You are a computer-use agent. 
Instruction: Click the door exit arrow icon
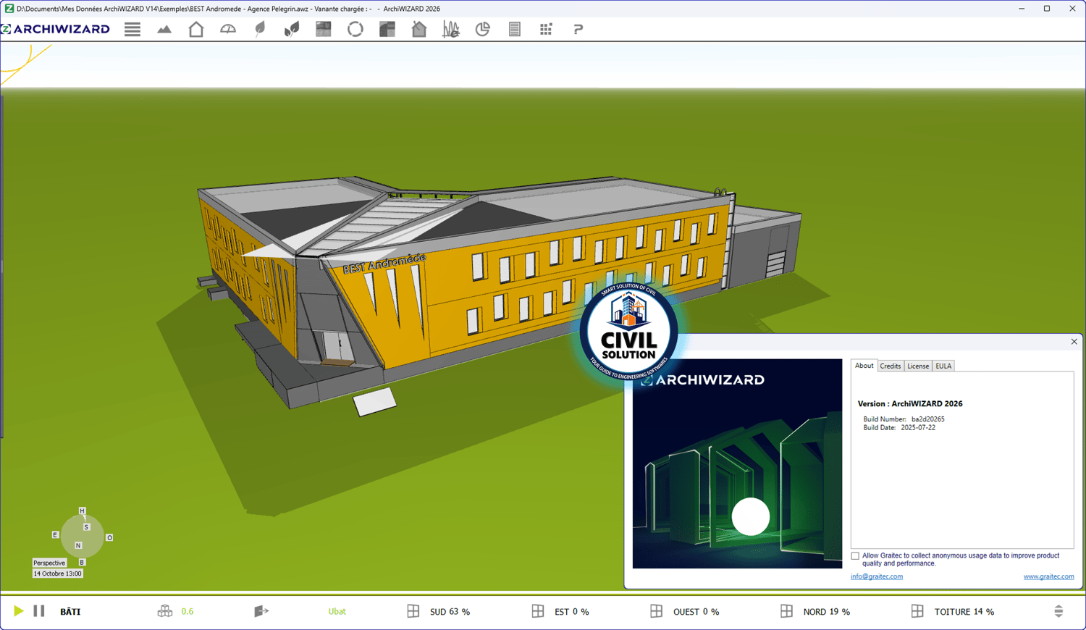[x=261, y=611]
